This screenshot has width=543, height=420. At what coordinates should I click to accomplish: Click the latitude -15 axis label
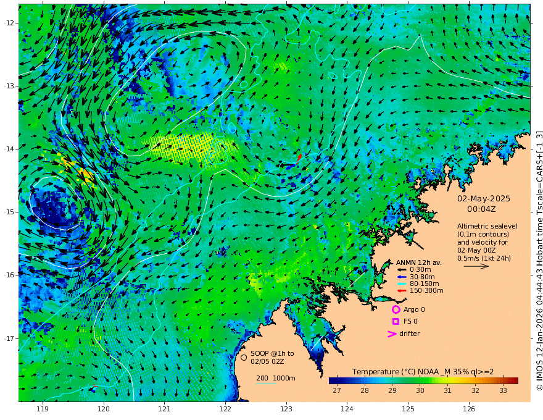10,212
